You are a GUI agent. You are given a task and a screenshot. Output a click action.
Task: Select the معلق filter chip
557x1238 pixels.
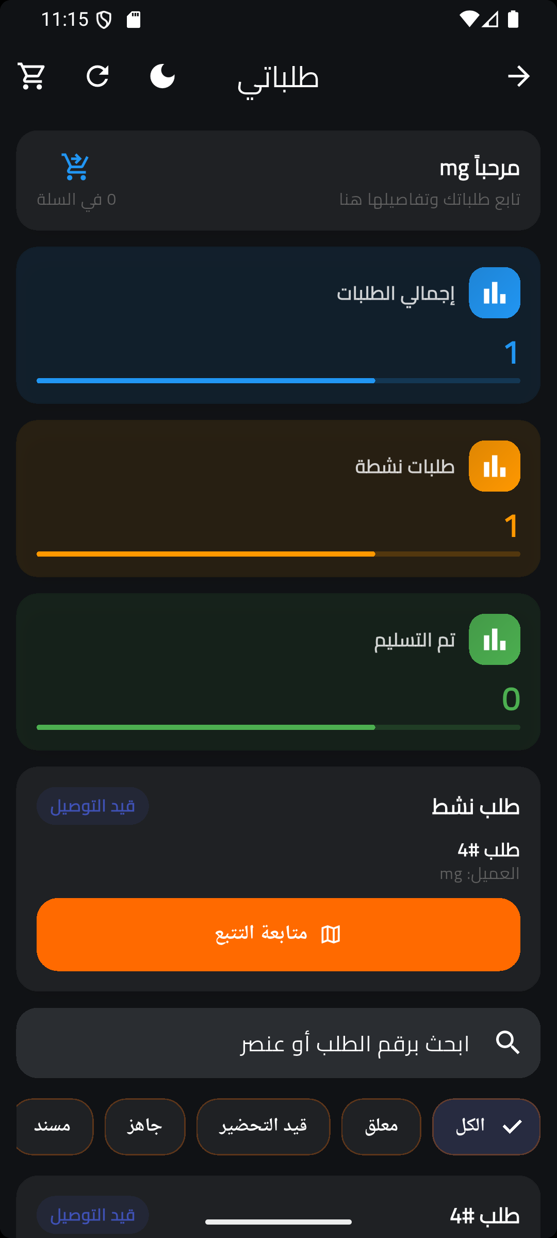pos(381,1127)
